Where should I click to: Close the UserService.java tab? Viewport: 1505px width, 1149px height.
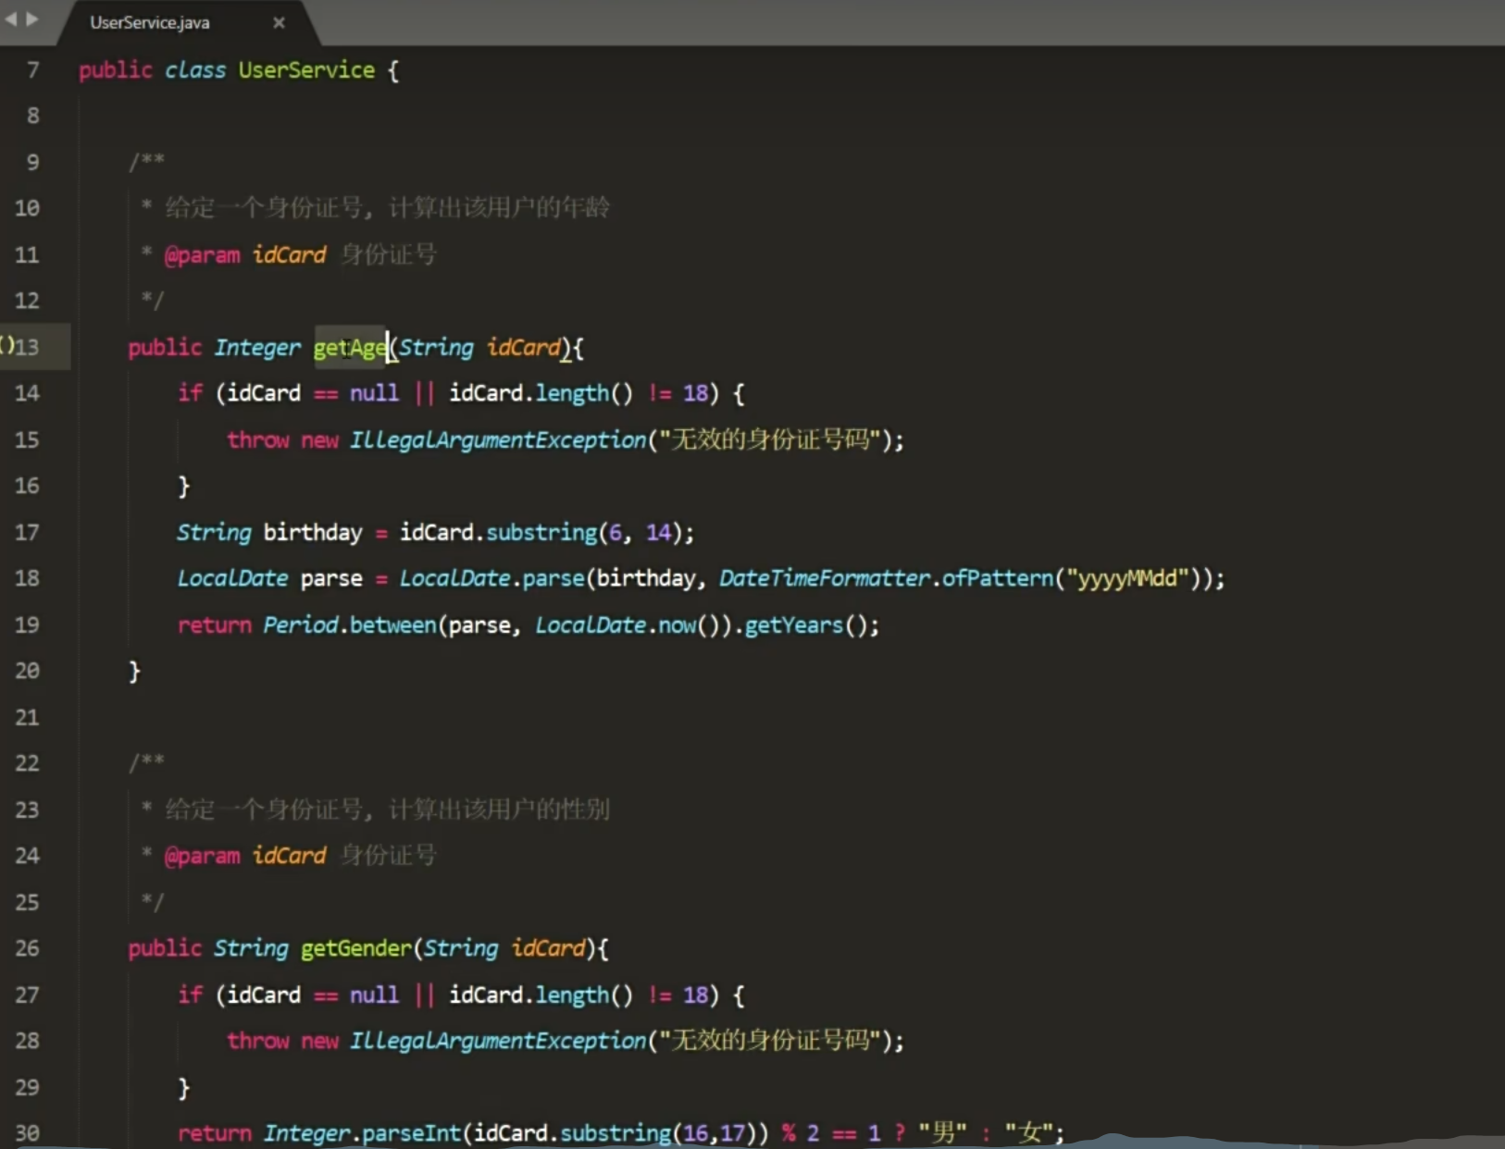pos(279,22)
